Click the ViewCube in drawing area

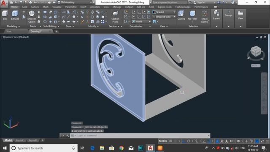256,52
